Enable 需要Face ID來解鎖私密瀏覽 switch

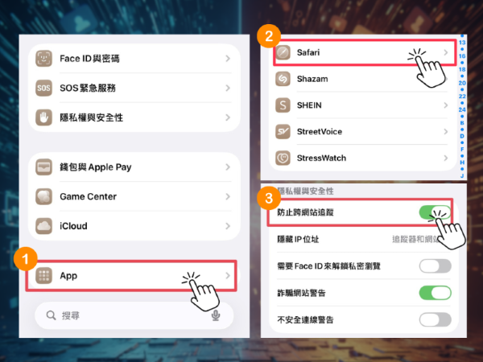[x=435, y=266]
